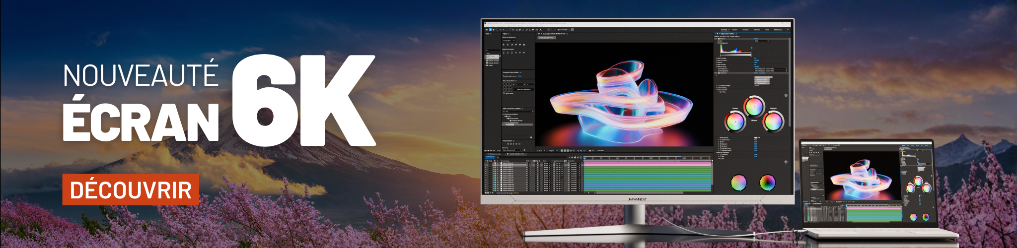This screenshot has height=248, width=1017.
Task: Click the JAPANNEXT logo on monitor bezel
Action: pyautogui.click(x=637, y=199)
